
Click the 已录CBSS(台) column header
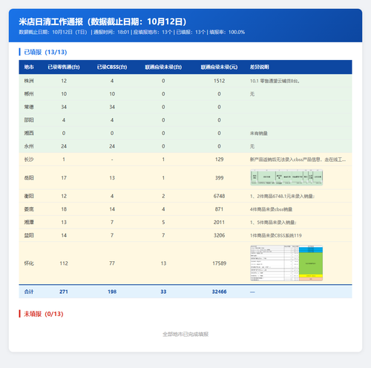pyautogui.click(x=112, y=67)
